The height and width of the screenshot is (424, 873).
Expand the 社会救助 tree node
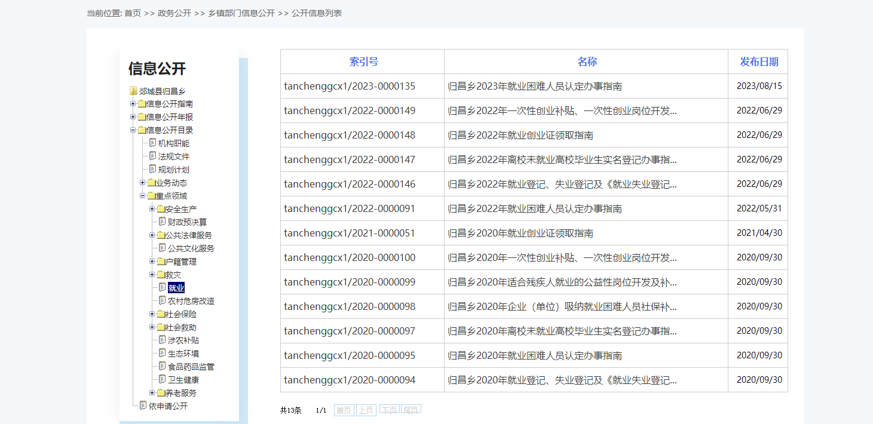pos(152,327)
